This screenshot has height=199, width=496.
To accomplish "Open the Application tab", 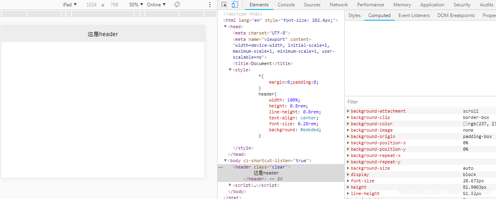I will [x=432, y=5].
